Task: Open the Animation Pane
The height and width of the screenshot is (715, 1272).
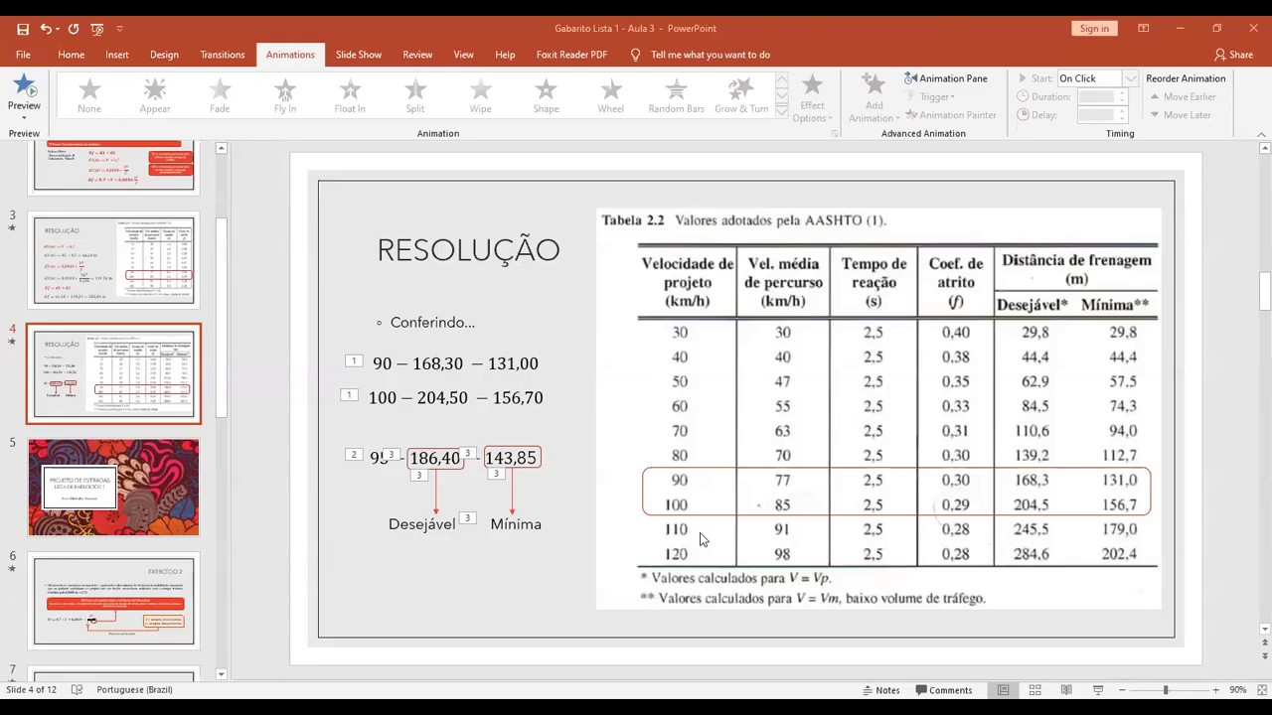Action: coord(946,78)
